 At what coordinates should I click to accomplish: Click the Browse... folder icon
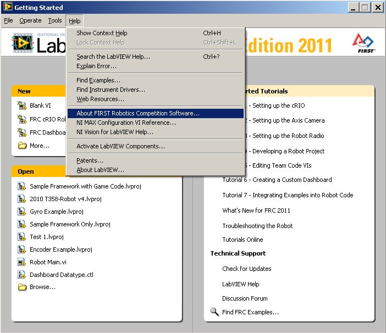22,287
